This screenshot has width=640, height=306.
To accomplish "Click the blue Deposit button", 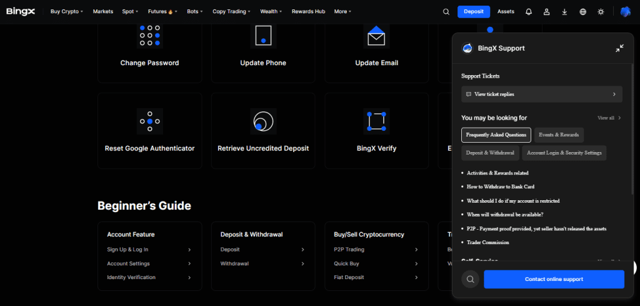I will coord(474,11).
